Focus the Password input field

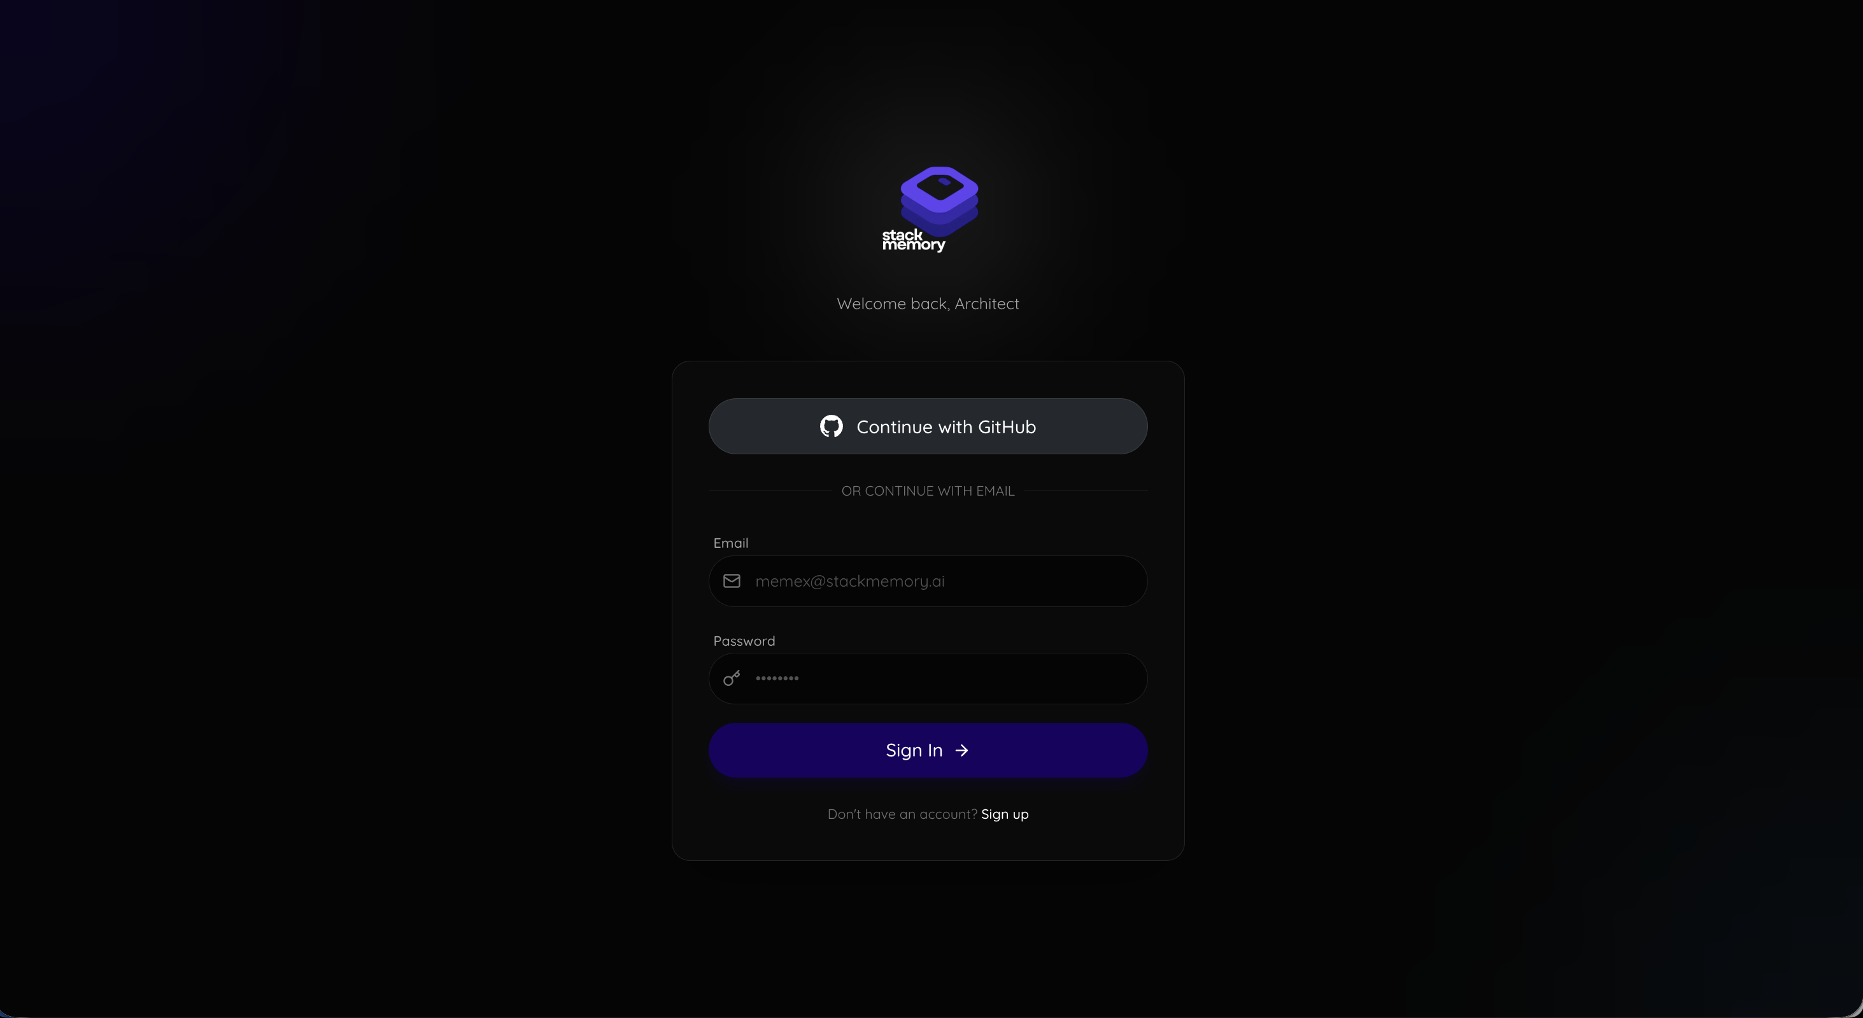(928, 678)
